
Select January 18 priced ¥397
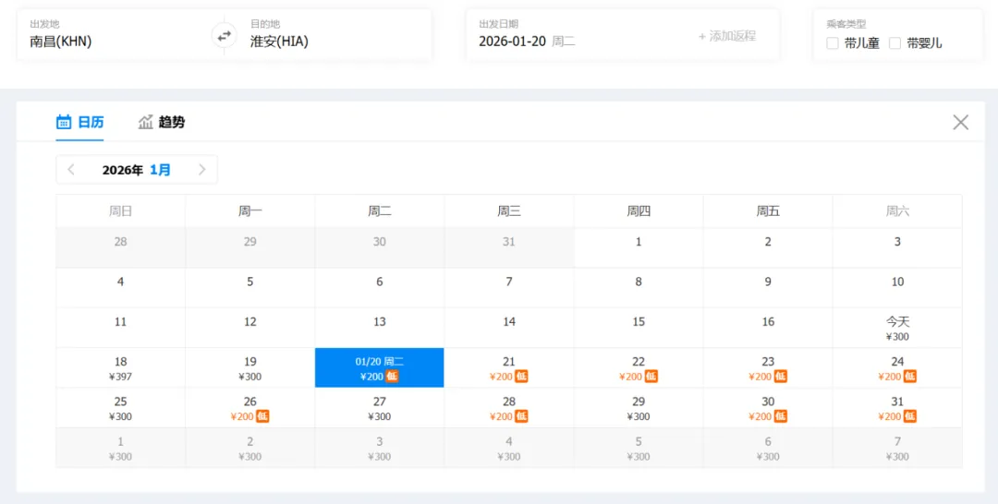tap(121, 368)
